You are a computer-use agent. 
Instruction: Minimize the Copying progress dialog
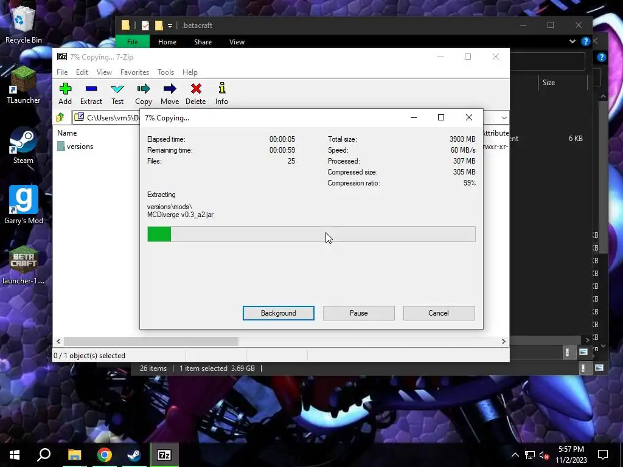(x=413, y=117)
